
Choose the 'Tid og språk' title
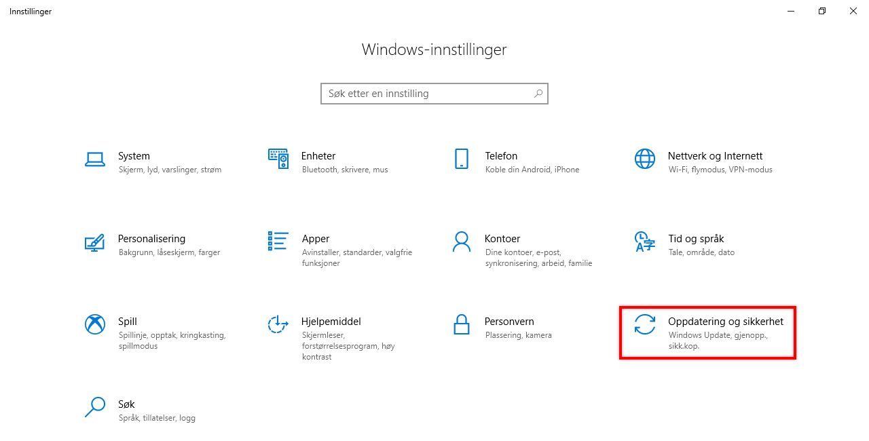[696, 239]
